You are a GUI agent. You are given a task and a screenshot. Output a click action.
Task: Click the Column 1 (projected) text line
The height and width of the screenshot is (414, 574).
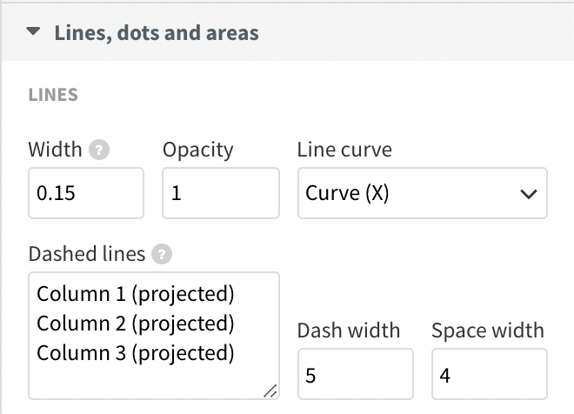[x=136, y=294]
